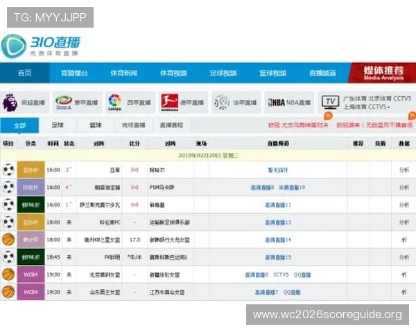Viewport: 416px width, 332px height.
Task: Open 高清直播7 stream link
Action: 266,293
